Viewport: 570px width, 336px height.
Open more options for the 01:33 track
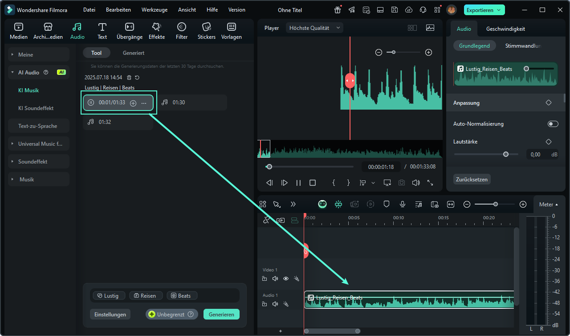click(x=144, y=103)
